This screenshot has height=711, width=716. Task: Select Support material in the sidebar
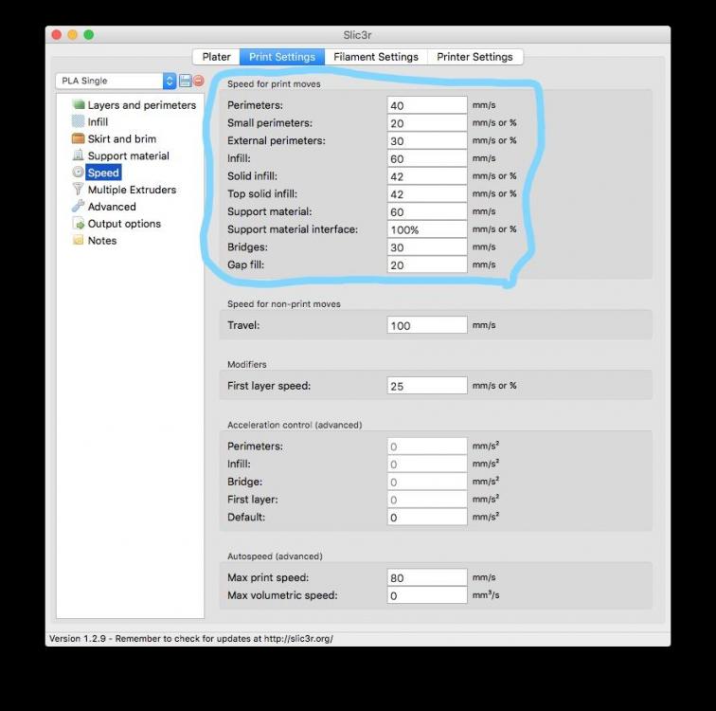pos(128,155)
